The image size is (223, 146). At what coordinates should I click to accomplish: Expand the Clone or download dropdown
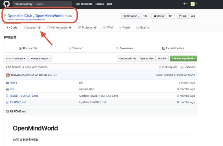click(184, 59)
